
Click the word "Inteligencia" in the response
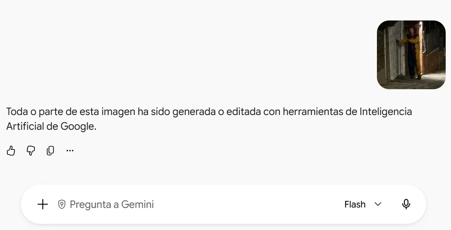[x=386, y=112]
